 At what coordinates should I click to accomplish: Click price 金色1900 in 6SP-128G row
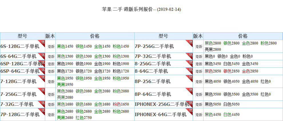102,64
